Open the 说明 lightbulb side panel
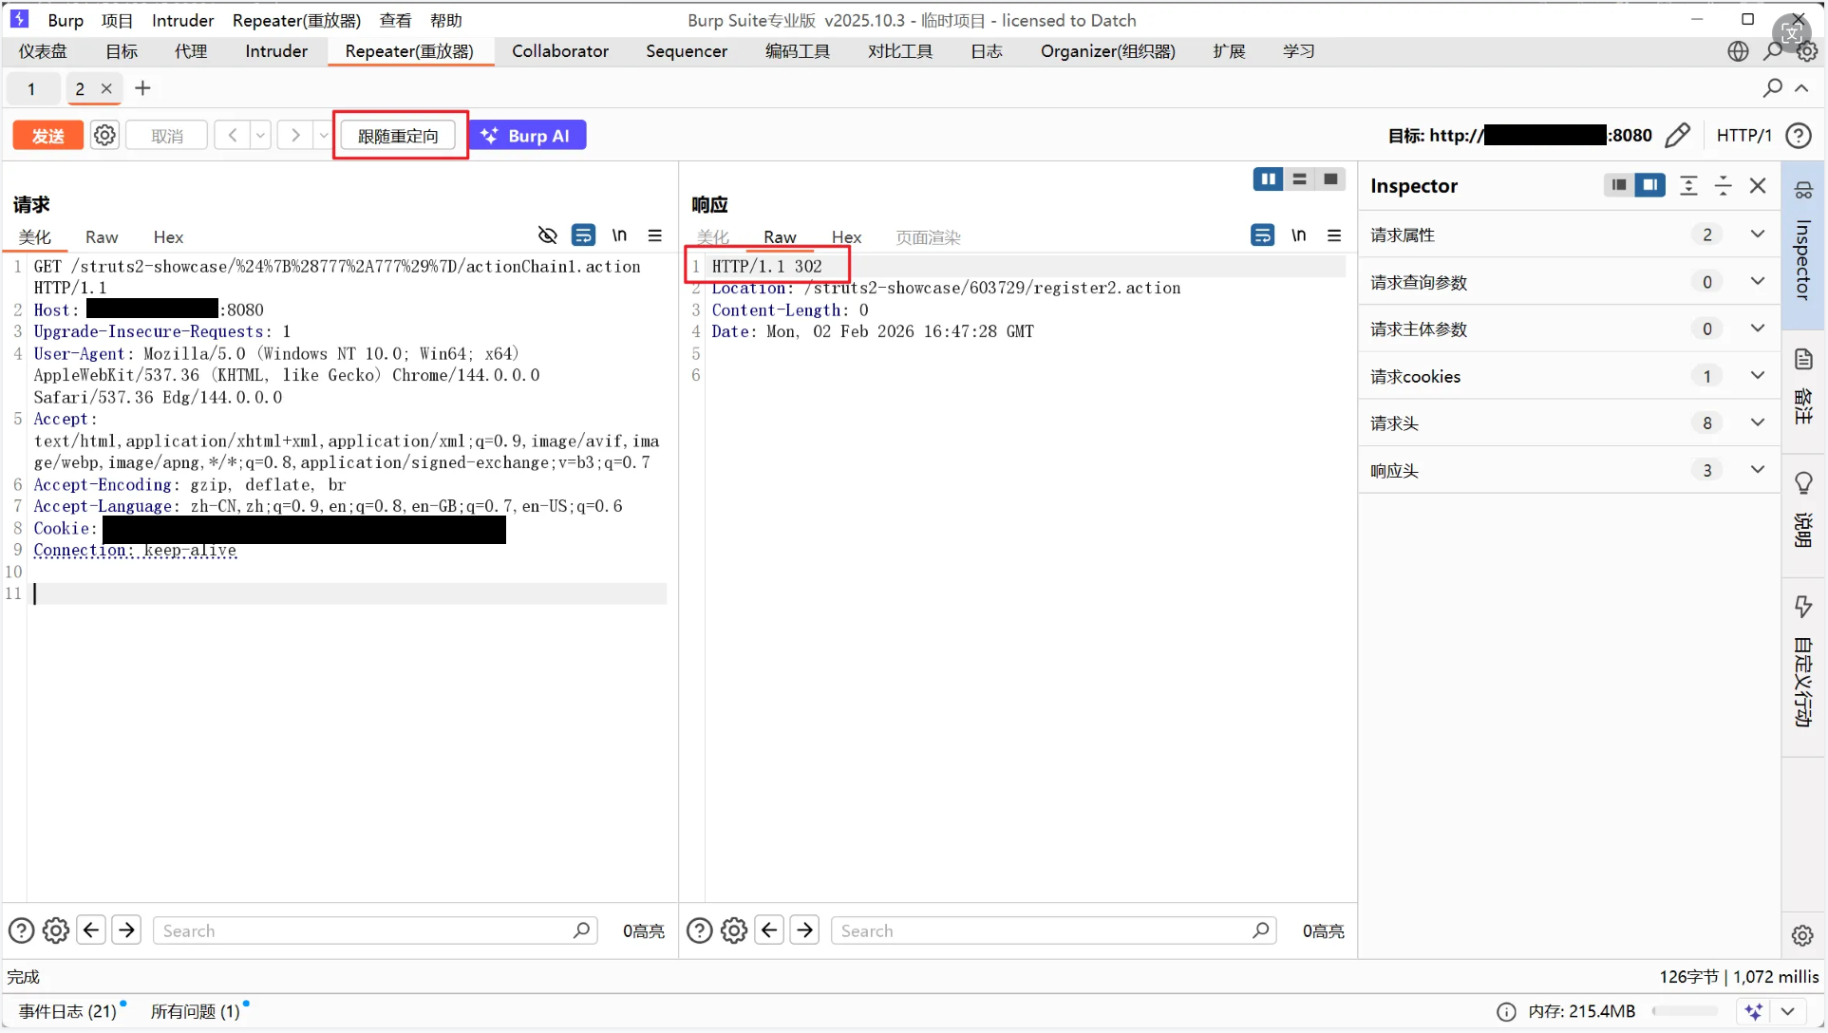The width and height of the screenshot is (1828, 1033). (x=1803, y=483)
